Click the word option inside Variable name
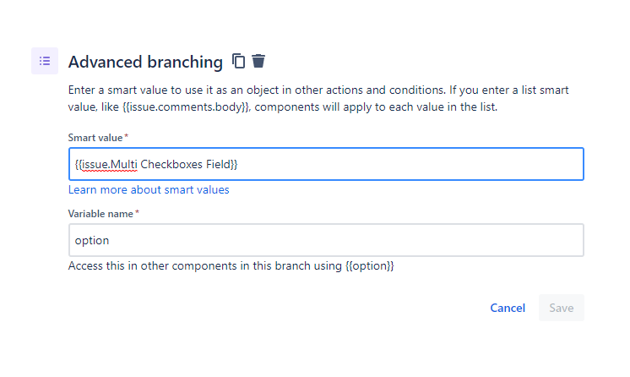 (92, 241)
